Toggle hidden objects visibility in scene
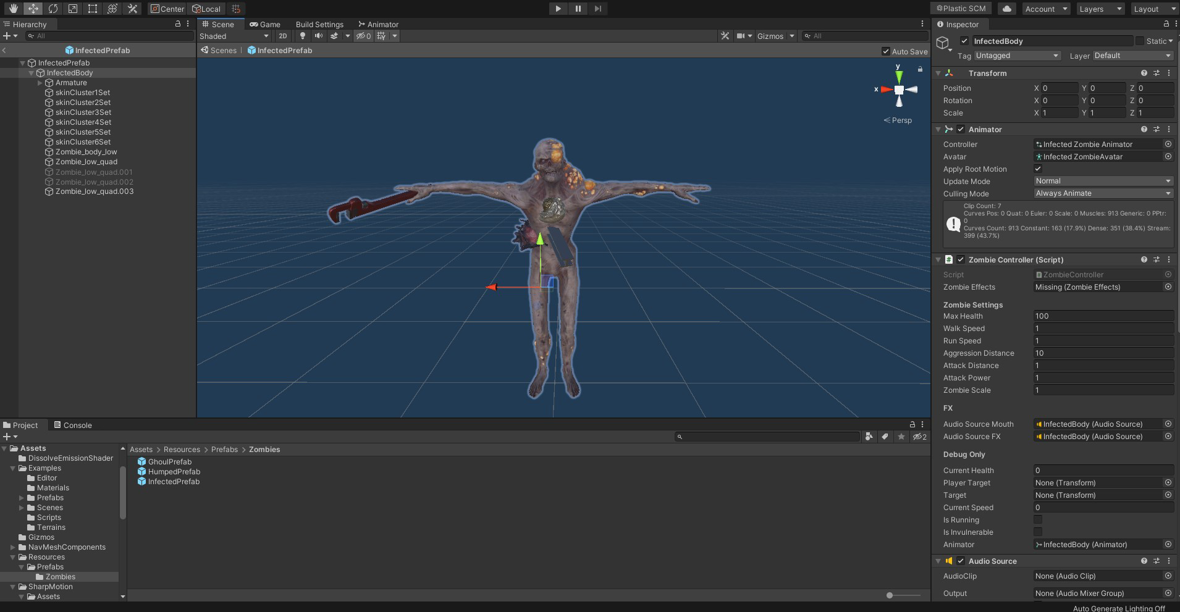 (364, 36)
